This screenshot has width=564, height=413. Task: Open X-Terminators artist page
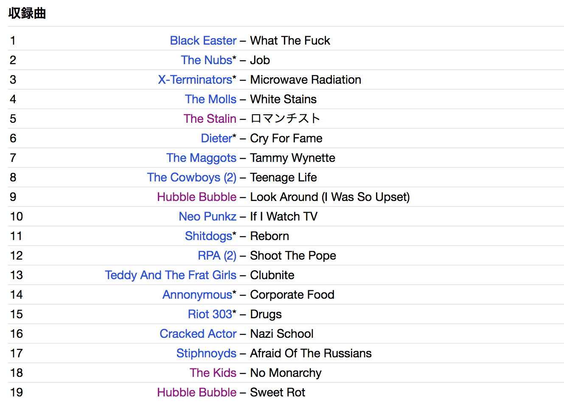click(x=195, y=79)
